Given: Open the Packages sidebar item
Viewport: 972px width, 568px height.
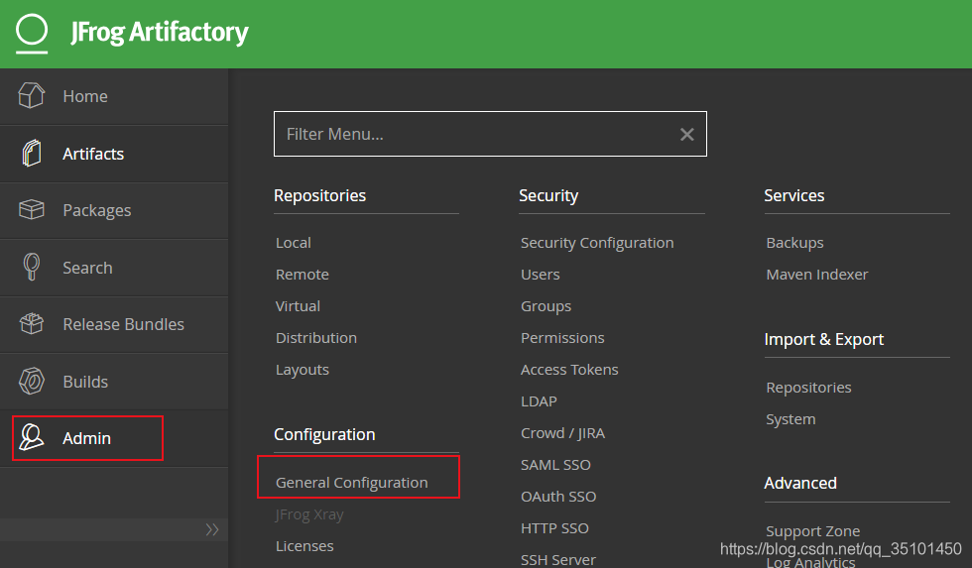Looking at the screenshot, I should [114, 210].
